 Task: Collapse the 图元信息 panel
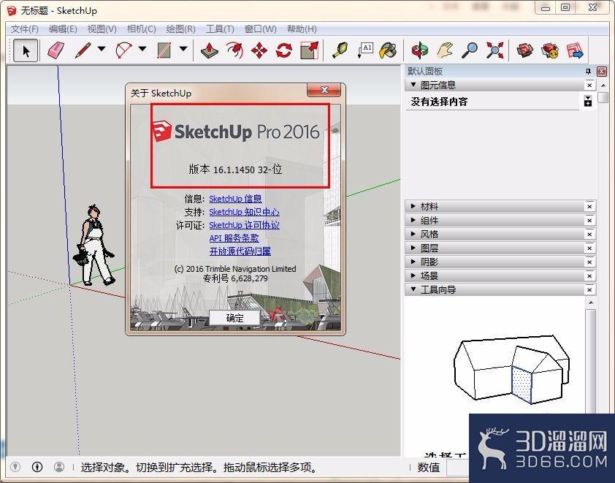coord(413,85)
